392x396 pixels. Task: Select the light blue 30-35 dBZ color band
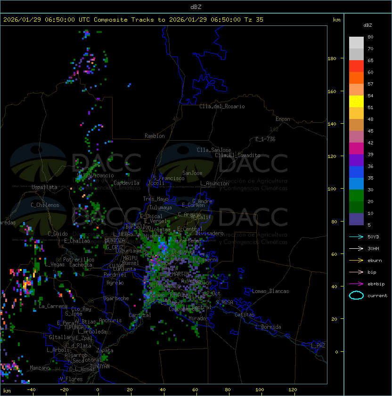[356, 184]
